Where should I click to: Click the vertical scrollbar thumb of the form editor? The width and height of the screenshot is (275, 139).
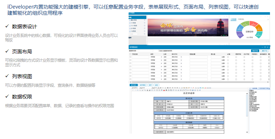[247, 106]
